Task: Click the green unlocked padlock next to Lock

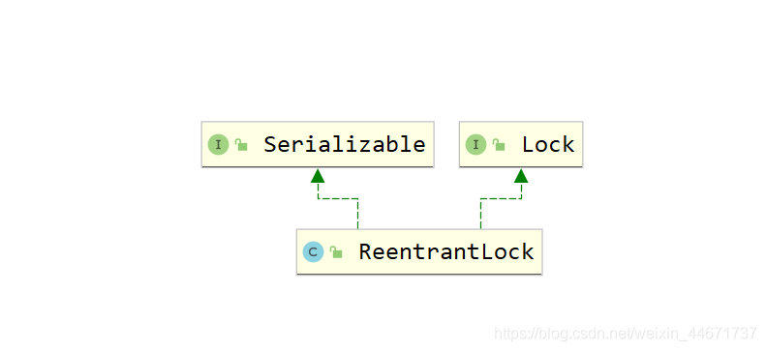Action: pos(499,144)
